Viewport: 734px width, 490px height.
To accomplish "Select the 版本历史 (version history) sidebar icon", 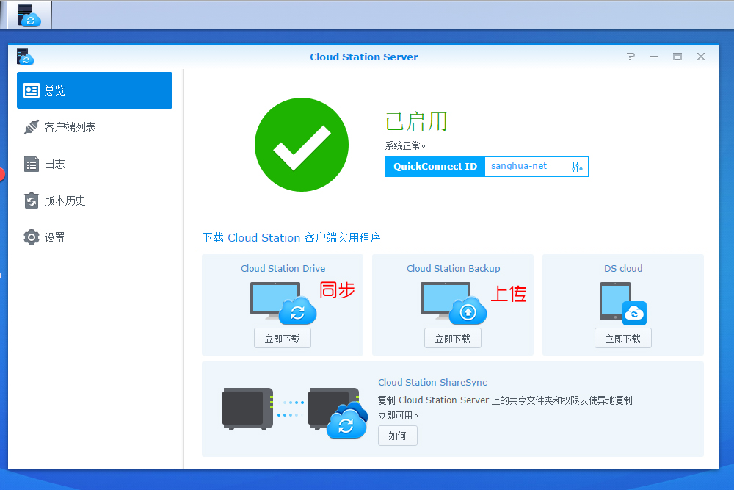I will (32, 200).
